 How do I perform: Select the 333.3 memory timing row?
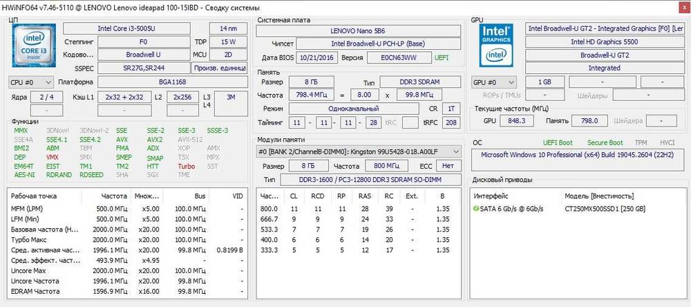pos(358,250)
